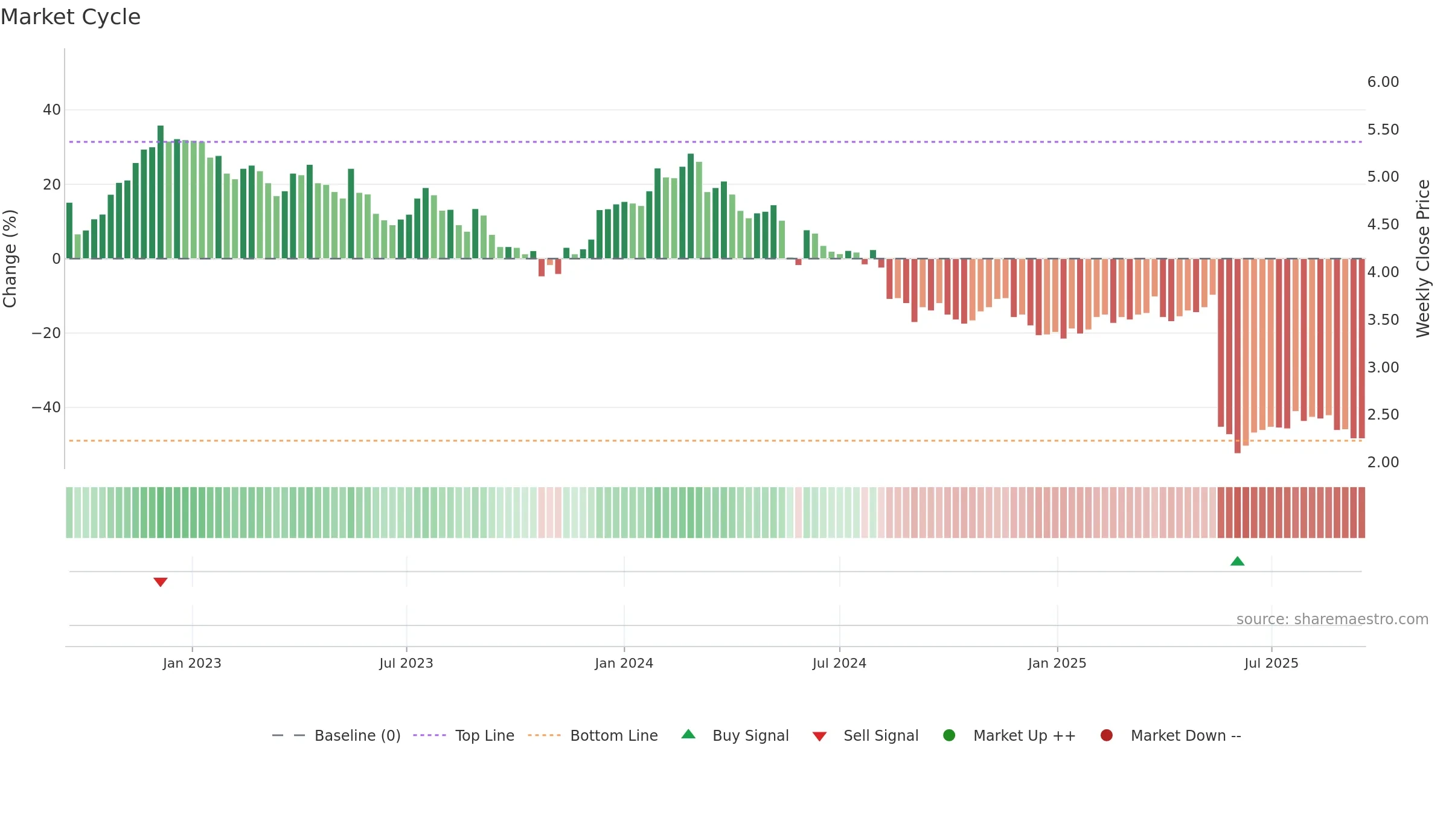
Task: Click the red Sell Signal triangle legend icon
Action: pyautogui.click(x=819, y=737)
